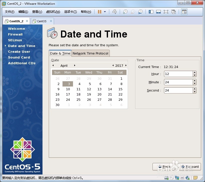
Task: Select April 3 in the calendar
Action: [x=68, y=84]
